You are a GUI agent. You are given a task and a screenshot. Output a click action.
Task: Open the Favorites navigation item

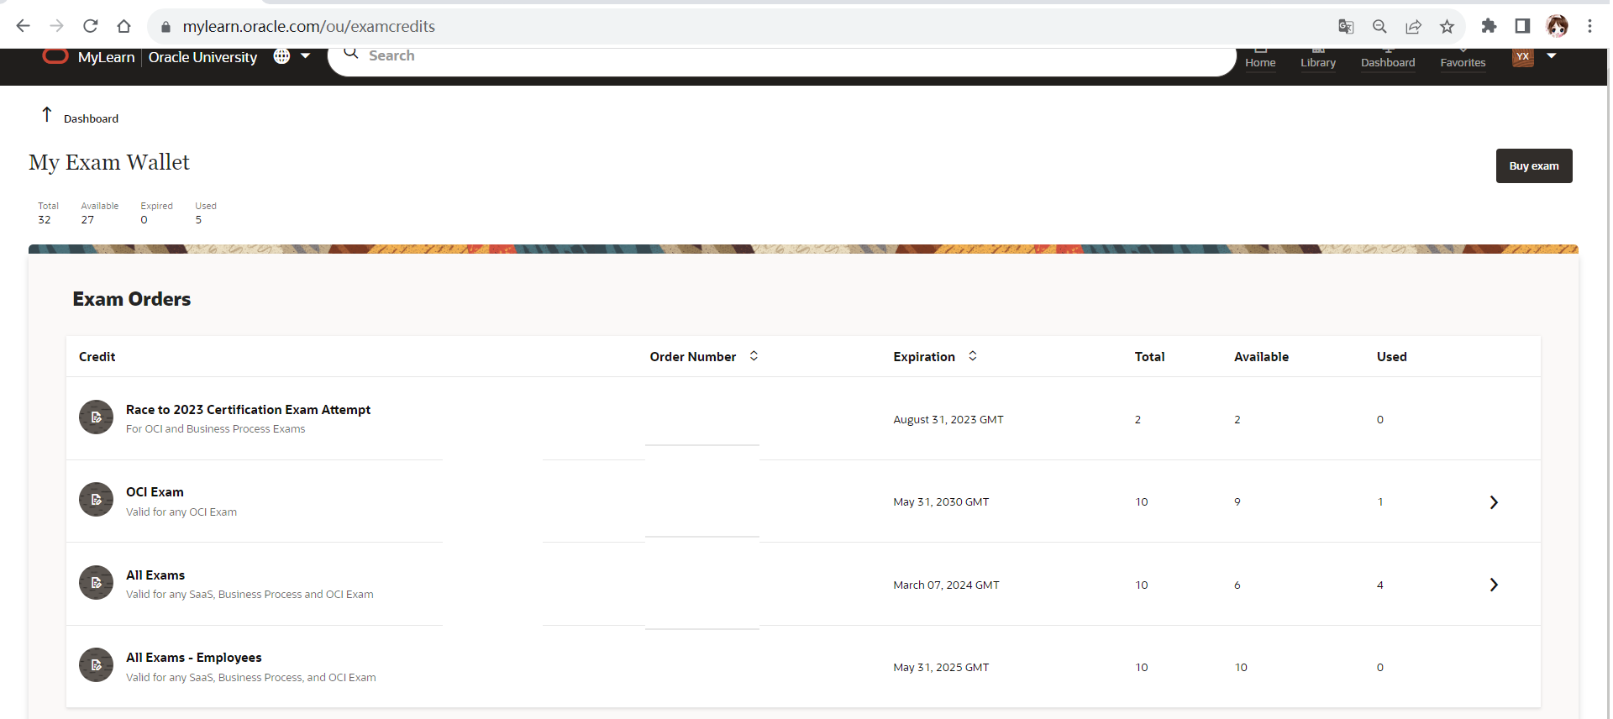(1463, 60)
